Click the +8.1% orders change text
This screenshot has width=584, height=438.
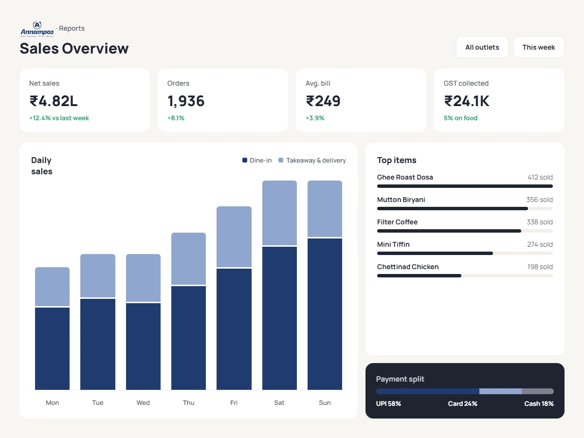[x=176, y=118]
